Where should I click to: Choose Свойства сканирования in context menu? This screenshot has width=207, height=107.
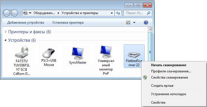pyautogui.click(x=169, y=77)
